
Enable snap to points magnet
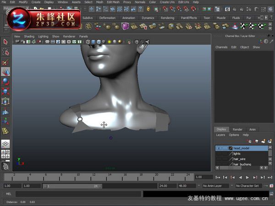(x=179, y=9)
